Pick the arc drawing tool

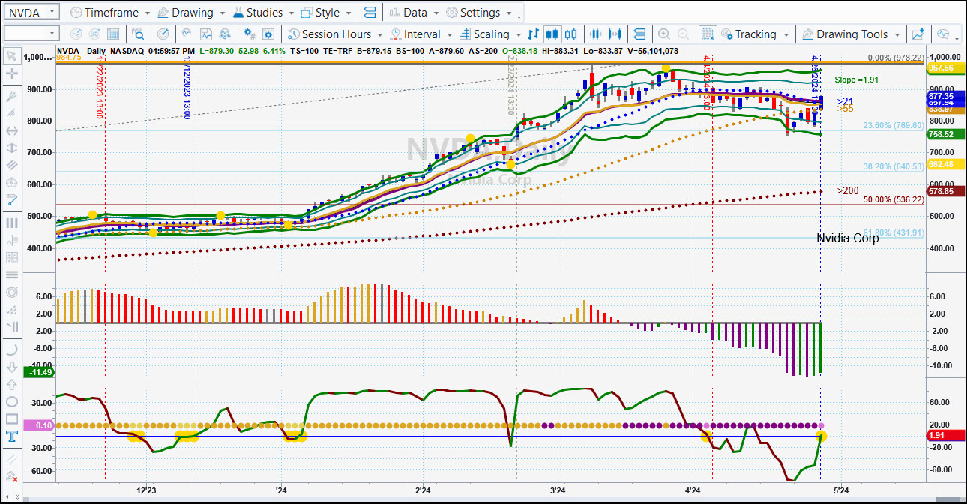click(11, 349)
